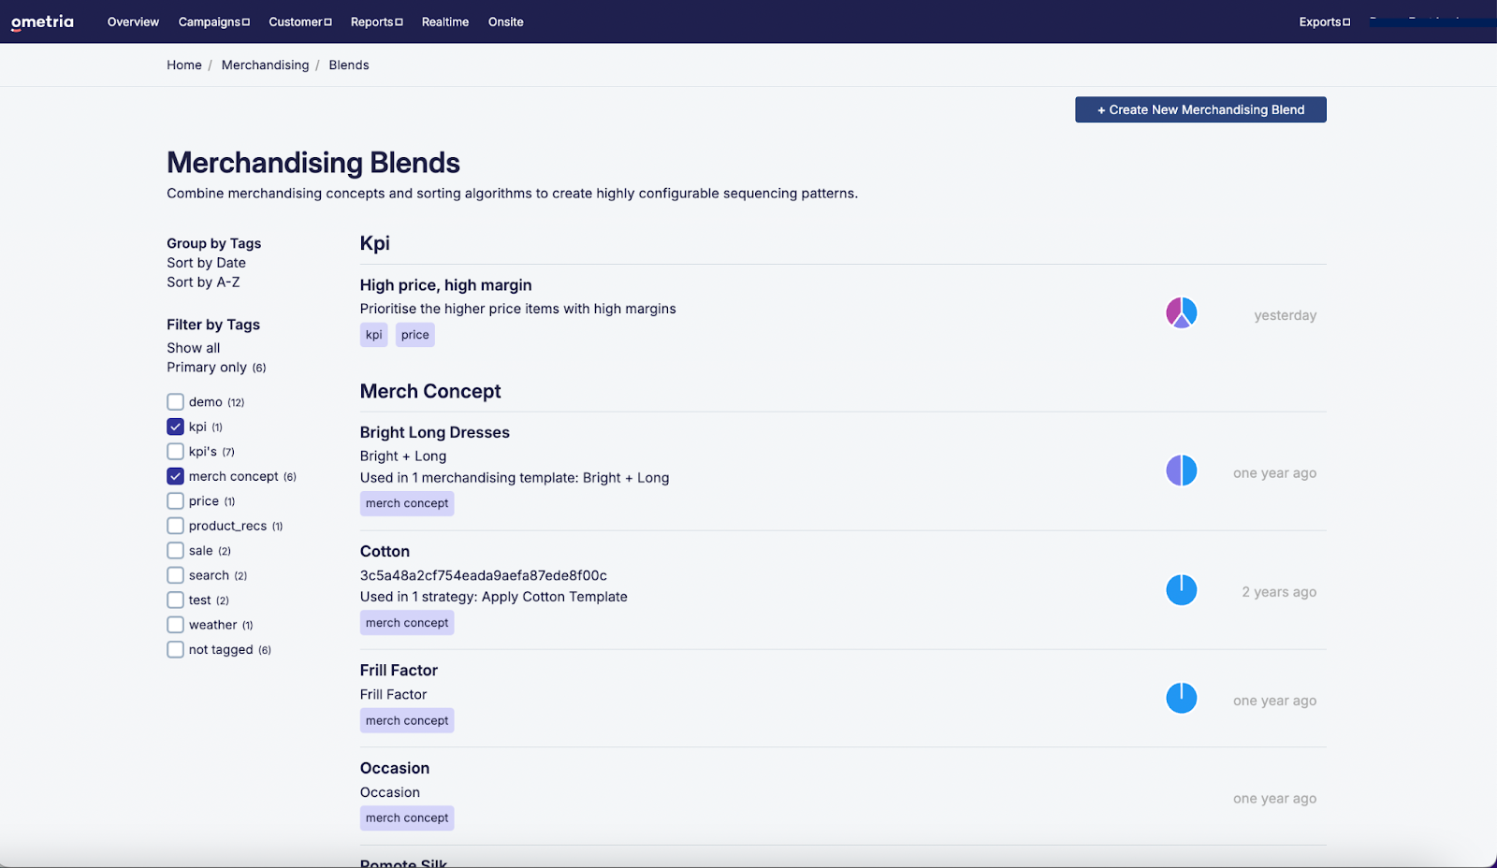Enable the demo tag filter
1497x868 pixels.
(175, 401)
